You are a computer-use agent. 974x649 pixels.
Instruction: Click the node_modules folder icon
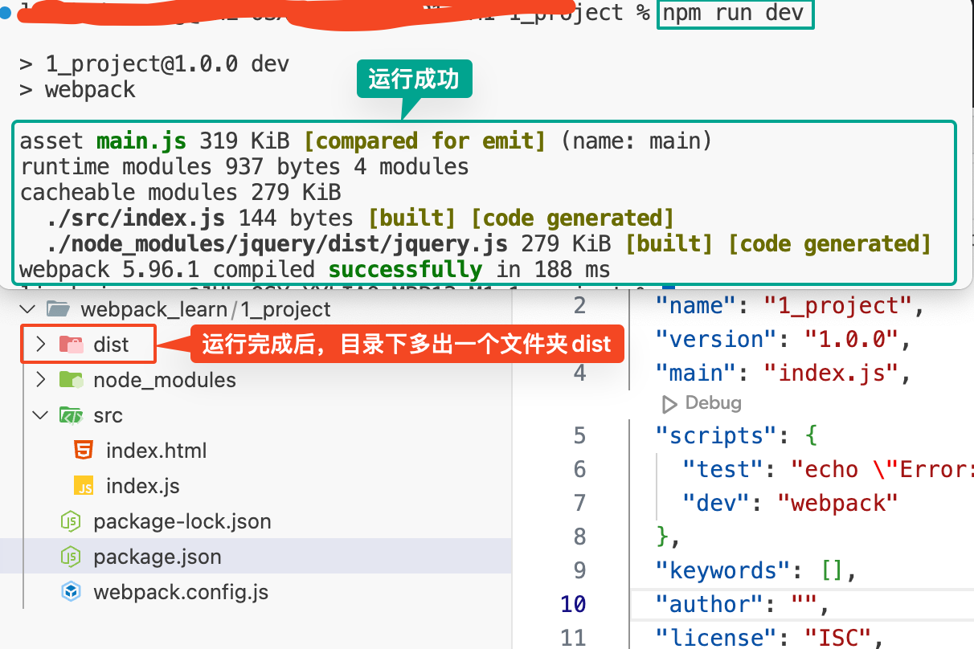72,380
